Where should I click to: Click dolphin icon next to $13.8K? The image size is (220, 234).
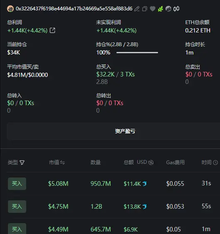click(145, 207)
